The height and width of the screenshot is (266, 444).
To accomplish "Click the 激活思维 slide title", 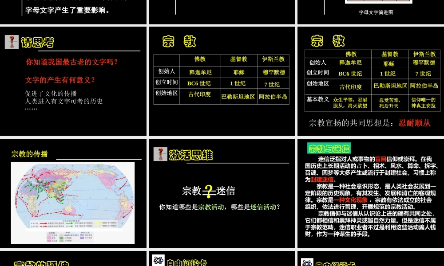I will point(191,155).
